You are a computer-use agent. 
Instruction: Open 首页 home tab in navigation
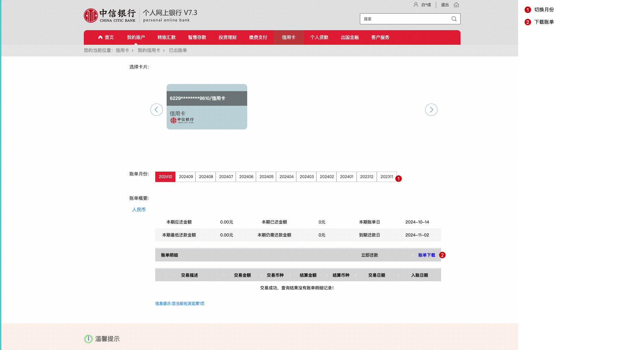(x=106, y=37)
